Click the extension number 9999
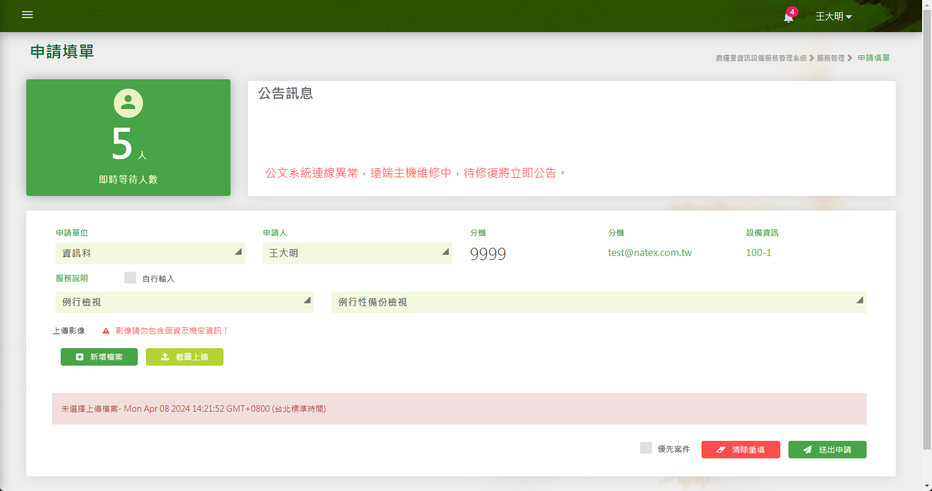The height and width of the screenshot is (491, 932). tap(488, 254)
